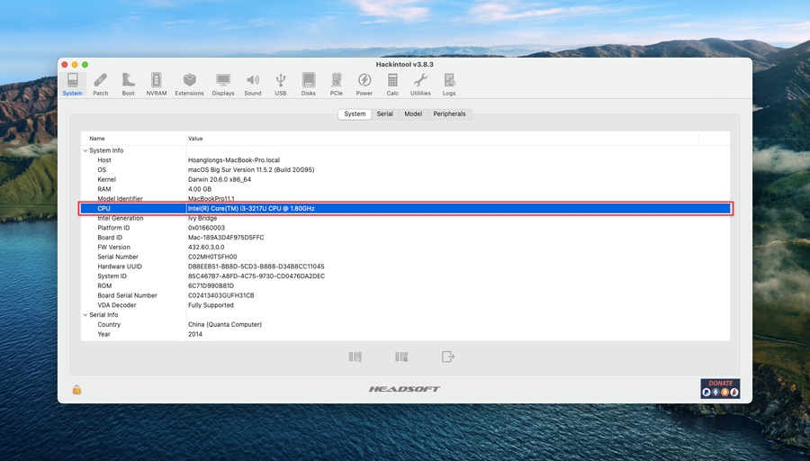Viewport: 810px width, 461px height.
Task: Switch to the Peripherals tab
Action: point(449,114)
